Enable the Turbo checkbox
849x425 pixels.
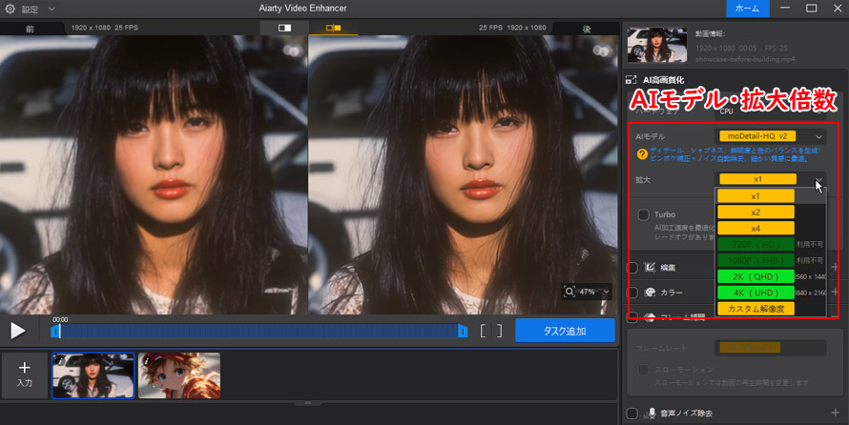(x=643, y=214)
